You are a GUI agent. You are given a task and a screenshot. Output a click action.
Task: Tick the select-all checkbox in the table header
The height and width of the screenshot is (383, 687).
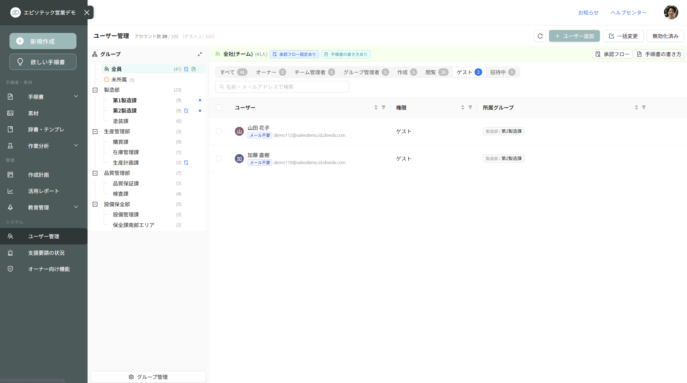219,107
